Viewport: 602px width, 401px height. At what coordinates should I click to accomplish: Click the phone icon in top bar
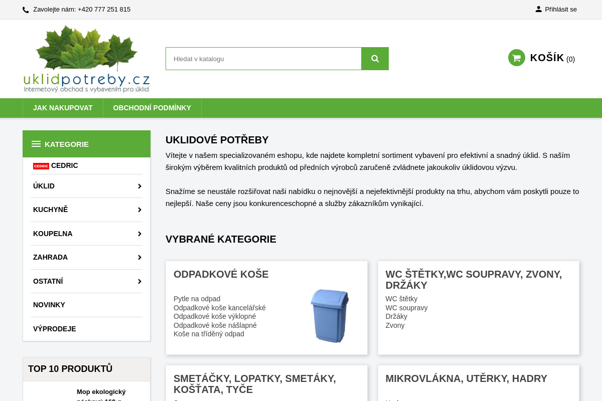(25, 9)
